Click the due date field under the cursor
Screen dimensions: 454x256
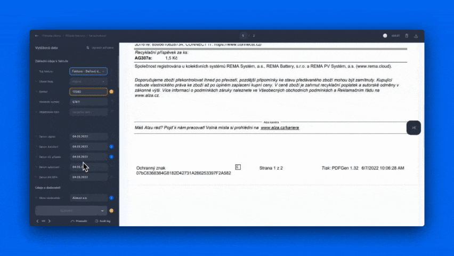[x=88, y=167]
